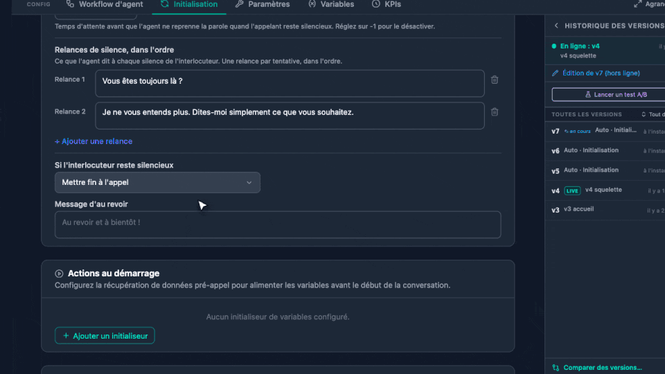Screen dimensions: 665x374
Task: Switch to the Initialisation tab
Action: [189, 4]
